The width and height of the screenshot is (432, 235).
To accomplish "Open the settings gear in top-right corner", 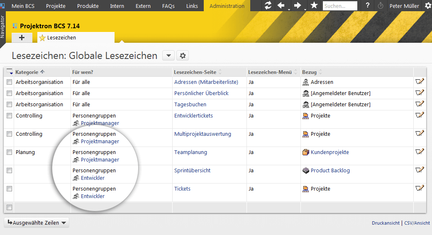I will point(428,6).
